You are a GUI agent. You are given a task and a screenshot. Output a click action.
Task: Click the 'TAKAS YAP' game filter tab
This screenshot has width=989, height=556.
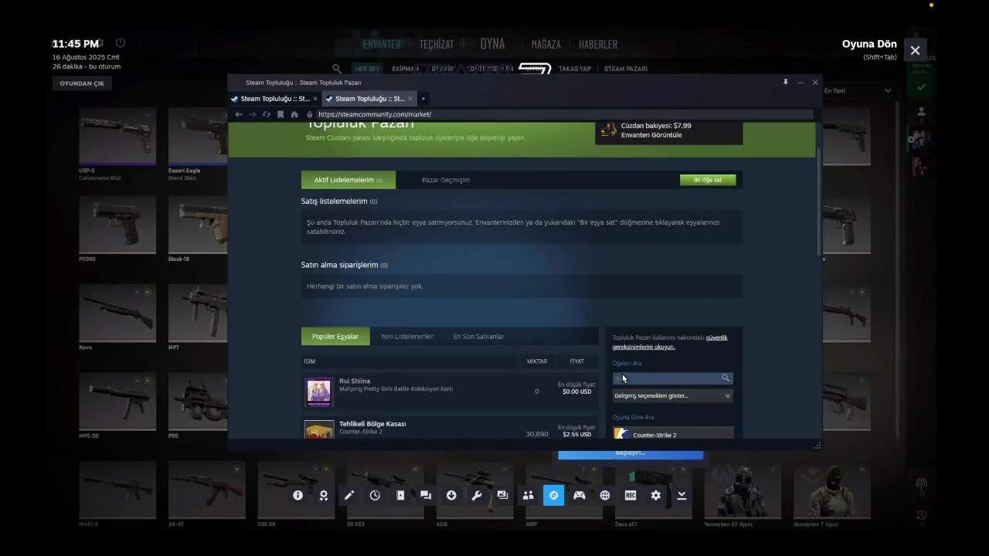(575, 69)
